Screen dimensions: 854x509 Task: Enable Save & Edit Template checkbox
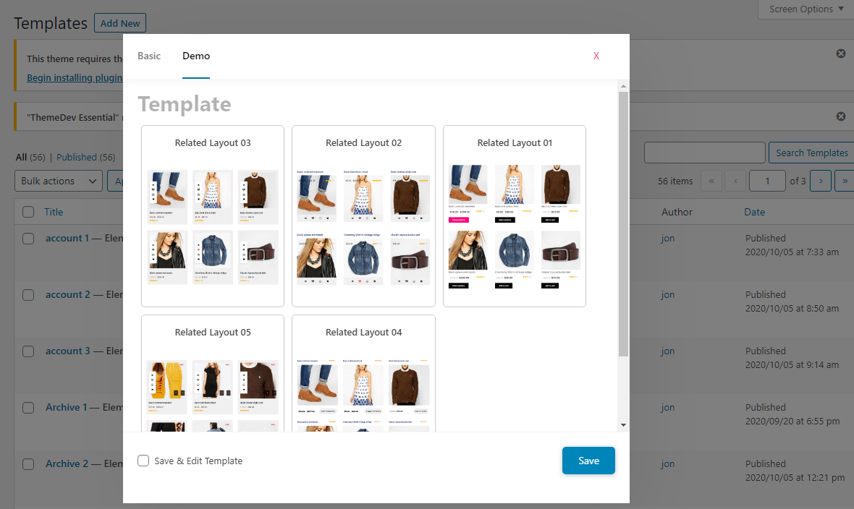point(143,461)
